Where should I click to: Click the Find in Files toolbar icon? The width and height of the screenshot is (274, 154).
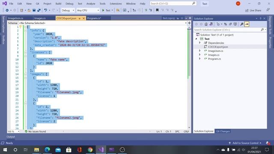pyautogui.click(x=118, y=10)
